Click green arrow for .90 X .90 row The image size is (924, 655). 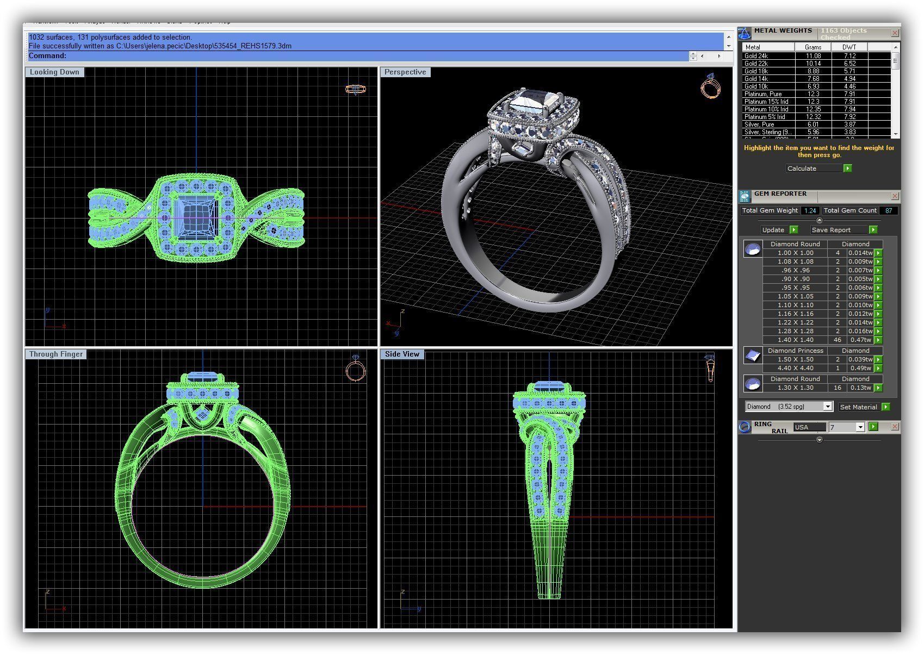(878, 279)
